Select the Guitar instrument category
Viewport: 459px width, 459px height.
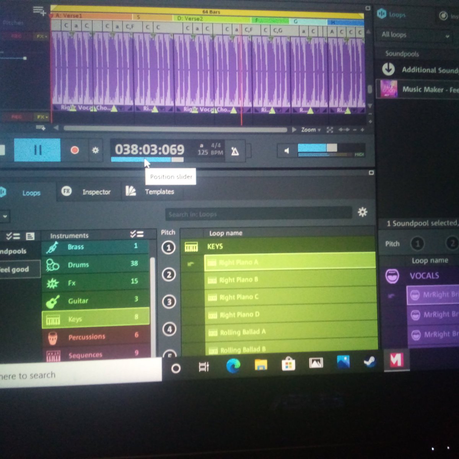click(x=95, y=300)
